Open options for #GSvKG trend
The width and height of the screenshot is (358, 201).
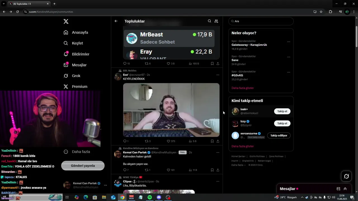[289, 73]
